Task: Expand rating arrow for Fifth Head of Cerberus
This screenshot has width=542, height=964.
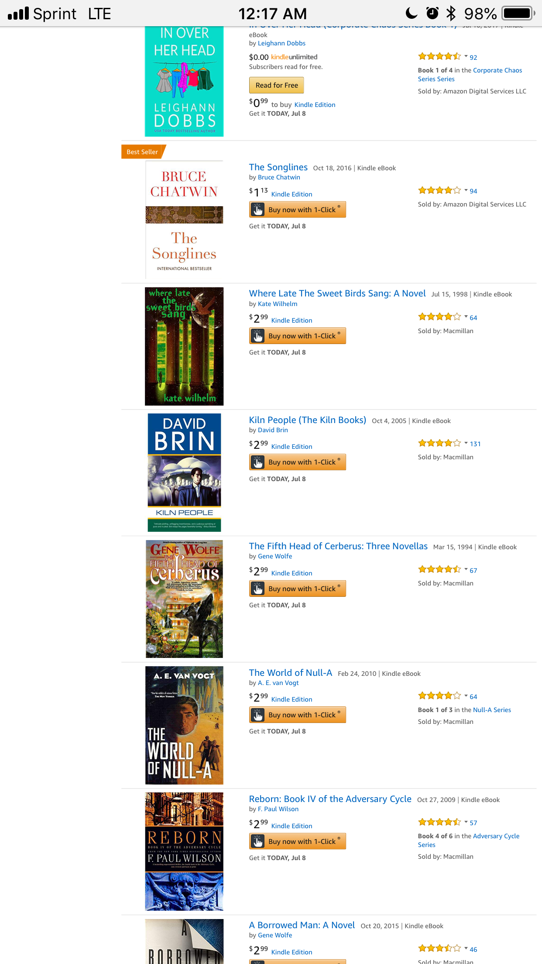Action: [466, 569]
